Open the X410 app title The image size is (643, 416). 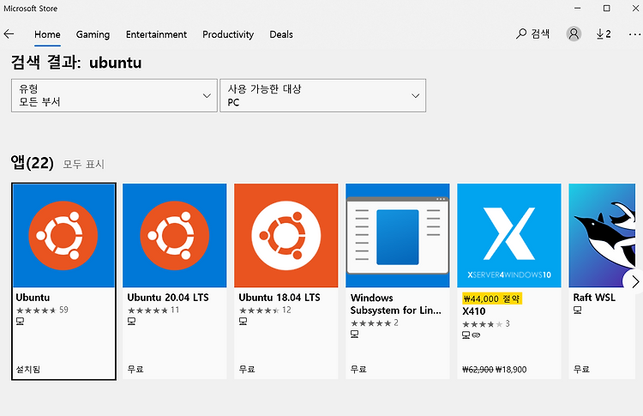coord(474,311)
